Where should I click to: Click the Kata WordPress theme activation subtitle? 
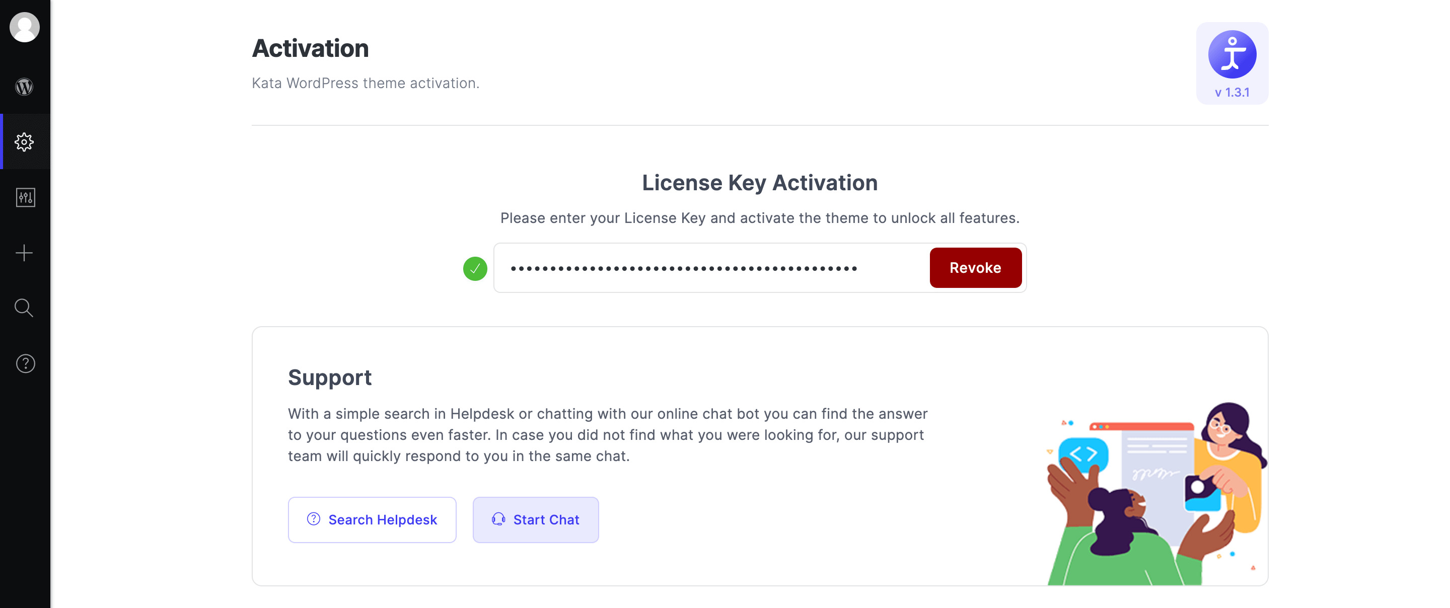[x=366, y=84]
